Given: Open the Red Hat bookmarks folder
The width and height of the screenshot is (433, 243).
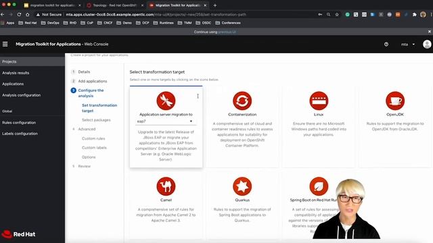Looking at the screenshot, I should coord(28,23).
